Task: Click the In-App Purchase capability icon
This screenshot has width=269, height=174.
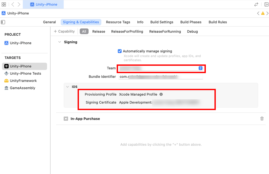Action: pos(66,119)
